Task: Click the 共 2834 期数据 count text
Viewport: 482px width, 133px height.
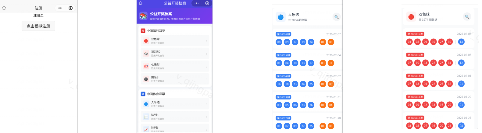Action: point(298,20)
